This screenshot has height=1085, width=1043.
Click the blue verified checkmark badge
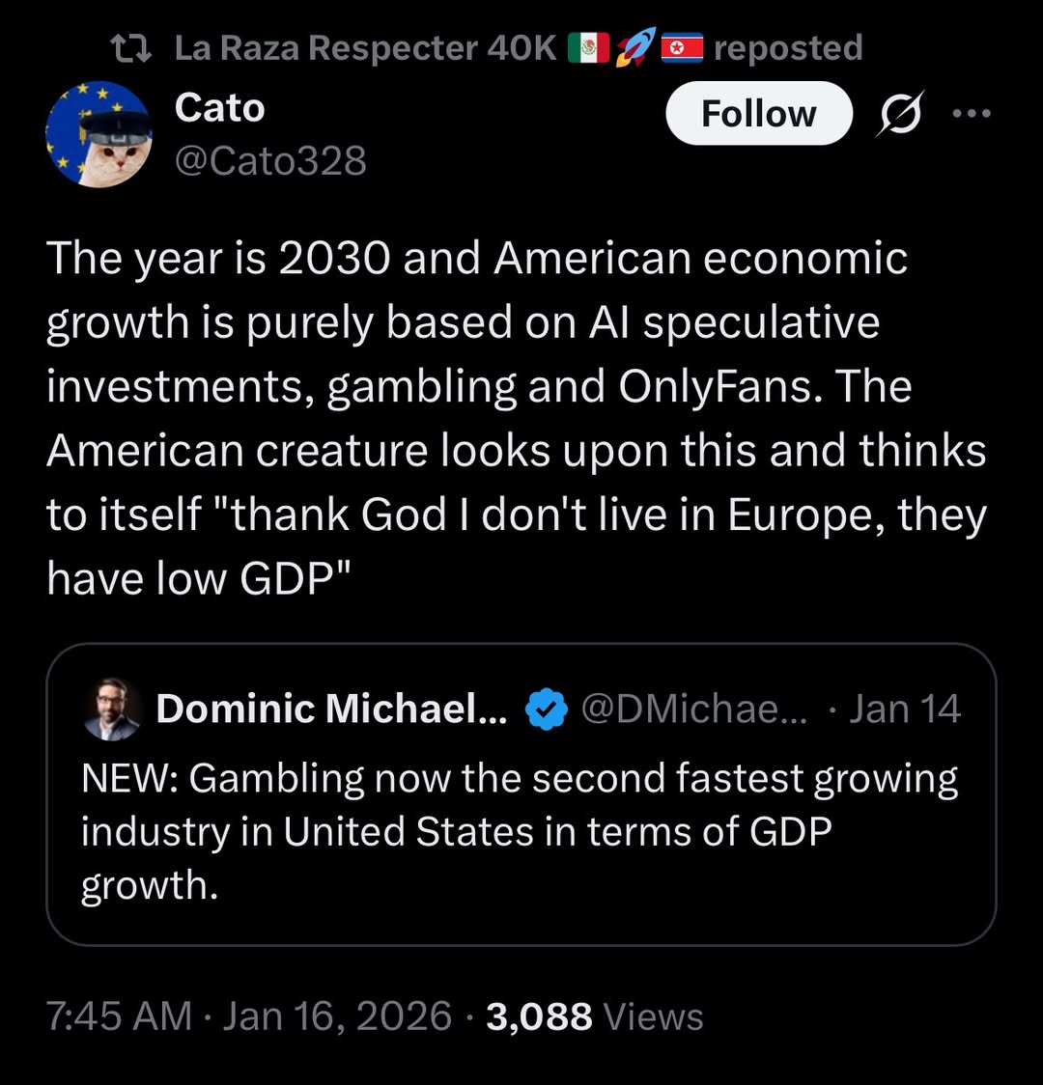[x=546, y=709]
